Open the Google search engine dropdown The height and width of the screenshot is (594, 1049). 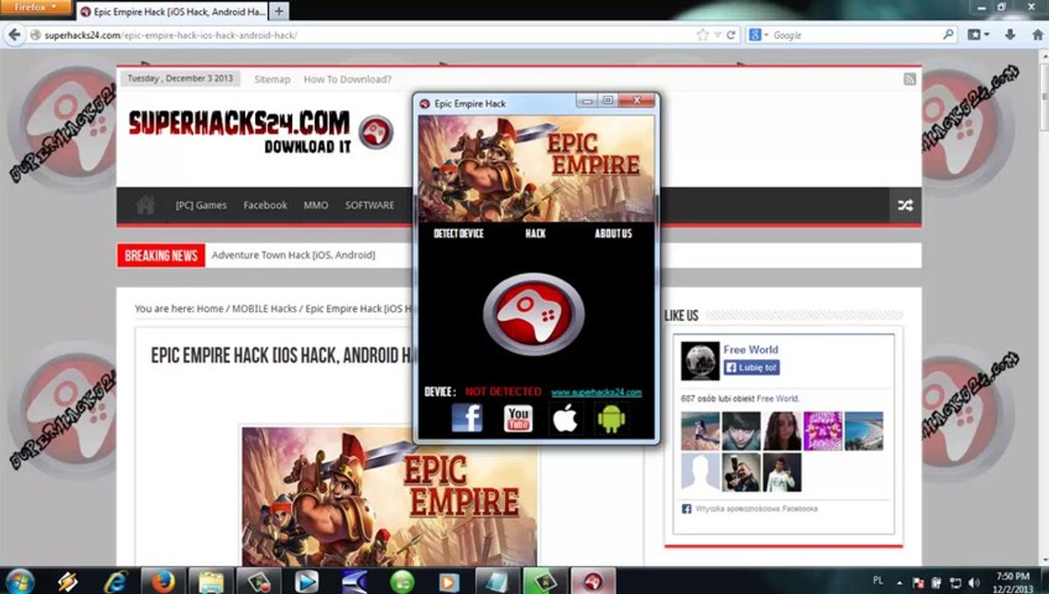[x=758, y=35]
